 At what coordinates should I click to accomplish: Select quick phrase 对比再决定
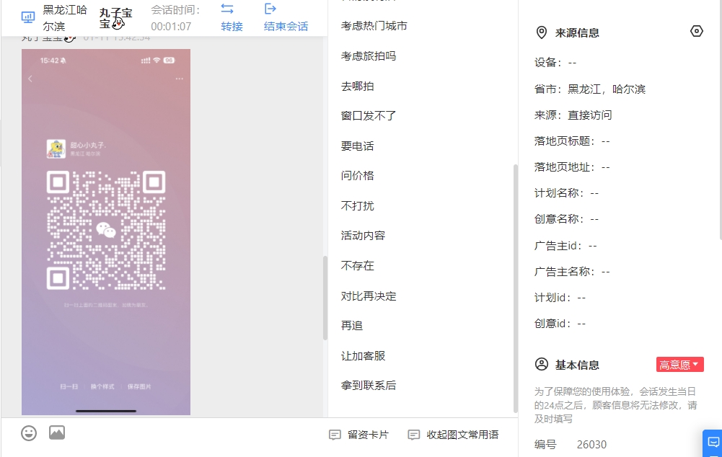click(369, 296)
